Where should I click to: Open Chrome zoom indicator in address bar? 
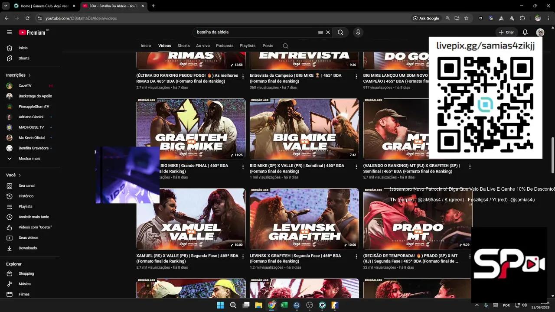(447, 18)
